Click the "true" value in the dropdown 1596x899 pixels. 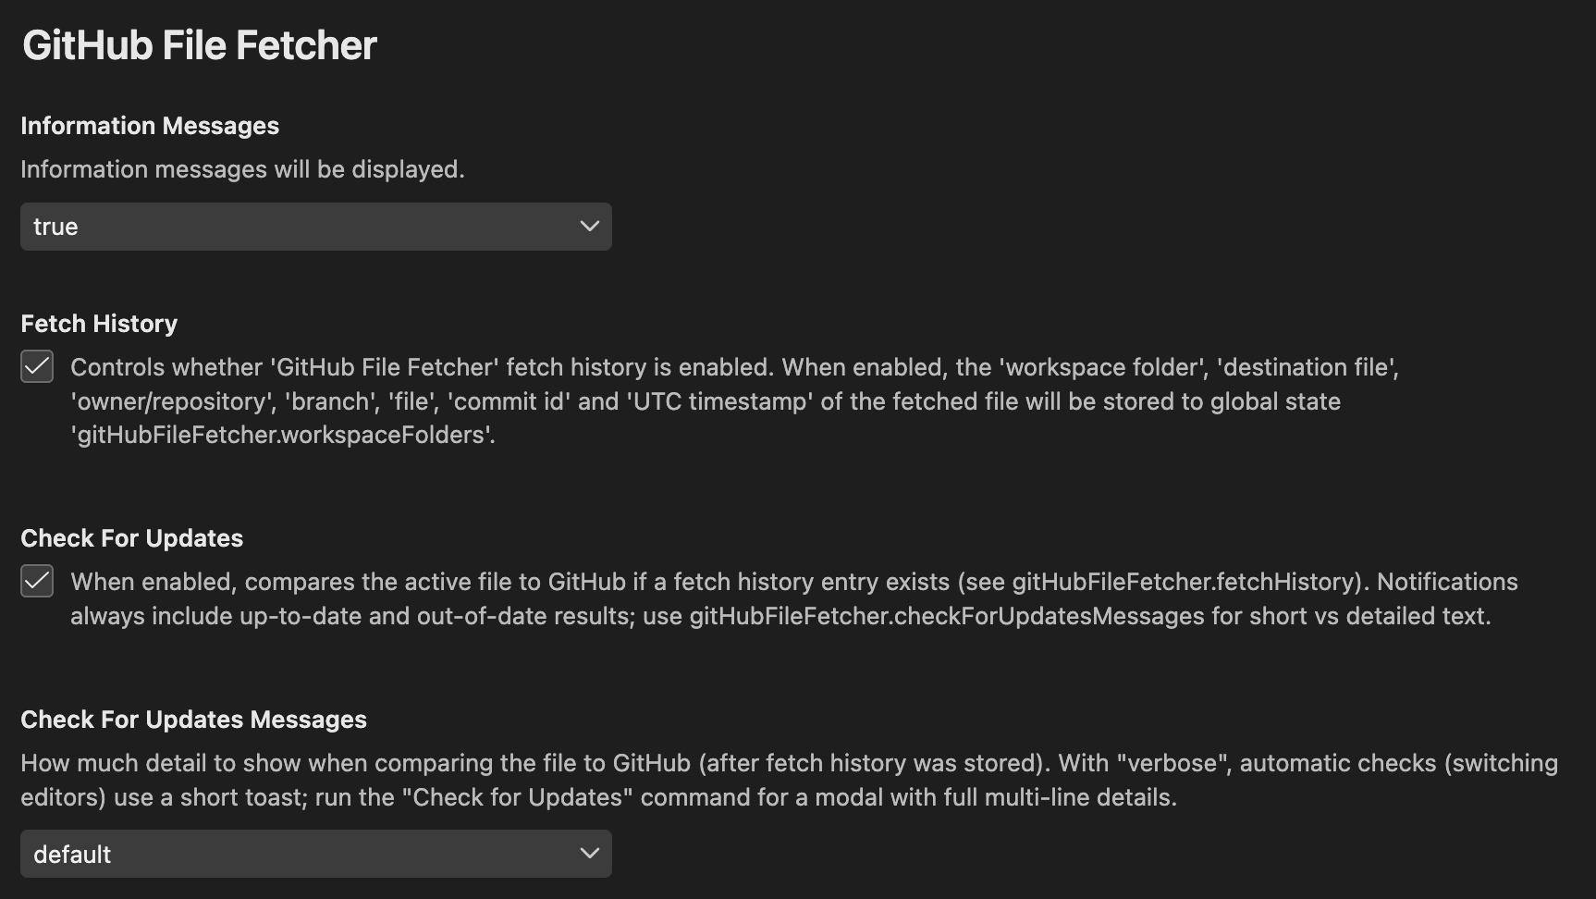(x=55, y=227)
